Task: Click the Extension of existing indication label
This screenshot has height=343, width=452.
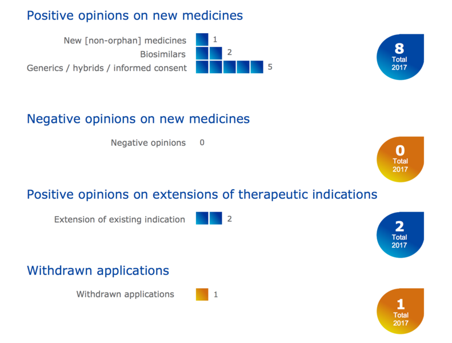Action: click(x=119, y=220)
